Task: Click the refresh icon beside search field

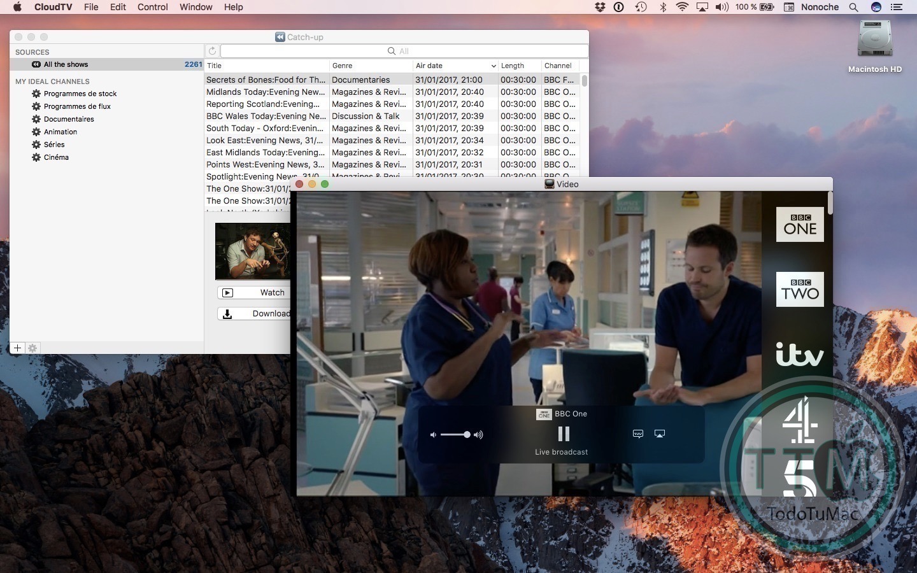Action: point(213,51)
